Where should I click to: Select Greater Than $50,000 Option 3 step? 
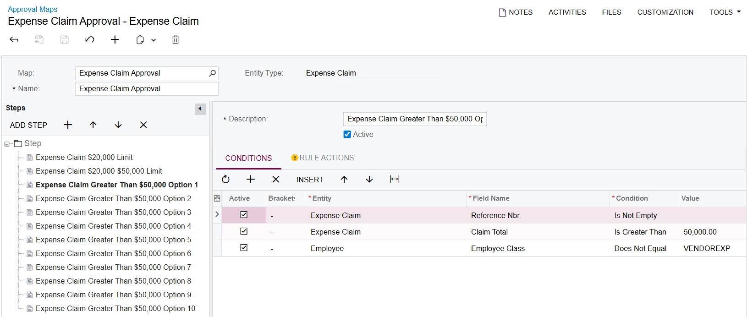click(x=113, y=212)
